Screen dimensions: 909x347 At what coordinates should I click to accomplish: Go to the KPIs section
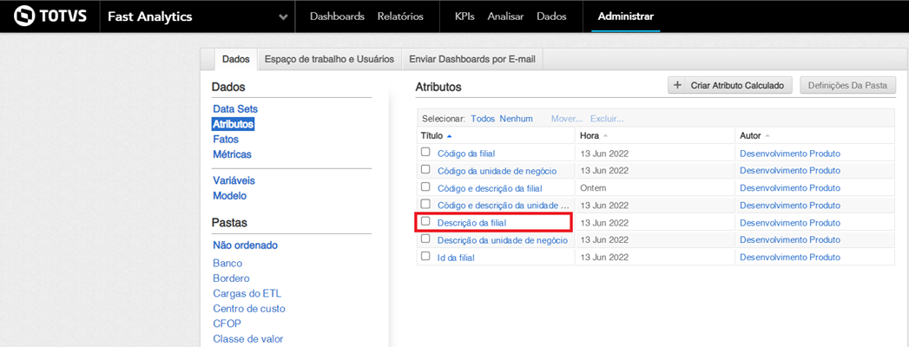point(465,16)
